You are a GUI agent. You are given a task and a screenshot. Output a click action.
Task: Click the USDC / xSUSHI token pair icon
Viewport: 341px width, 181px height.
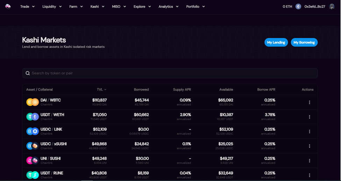click(x=33, y=146)
